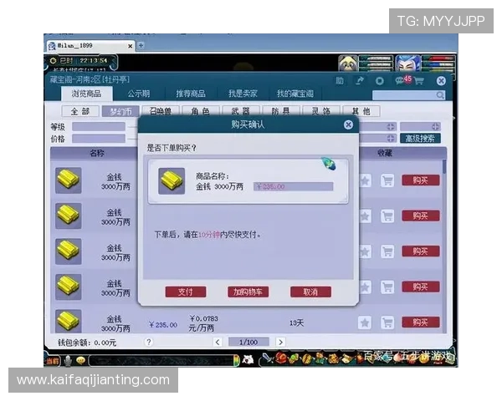Click the 13天 remaining time cell

(x=296, y=323)
